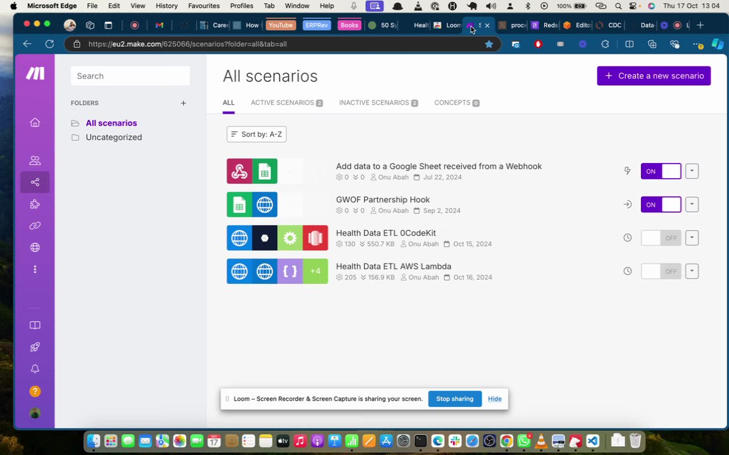Open Resource hub book icon
729x455 pixels.
[x=35, y=325]
